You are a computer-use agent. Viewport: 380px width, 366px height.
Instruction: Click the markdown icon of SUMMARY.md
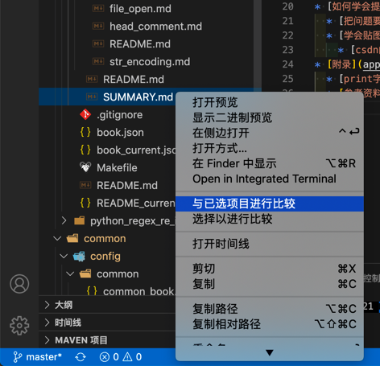[92, 97]
